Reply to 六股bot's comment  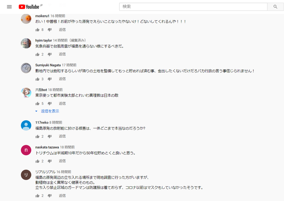tap(62, 104)
